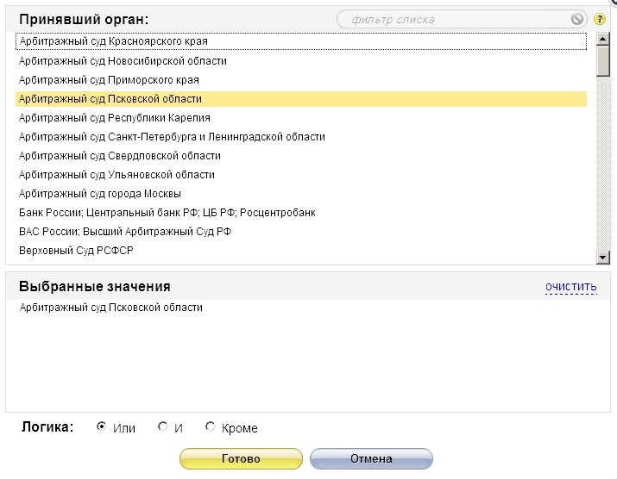The height and width of the screenshot is (479, 617).
Task: Click the yellow help question mark icon
Action: pos(600,19)
